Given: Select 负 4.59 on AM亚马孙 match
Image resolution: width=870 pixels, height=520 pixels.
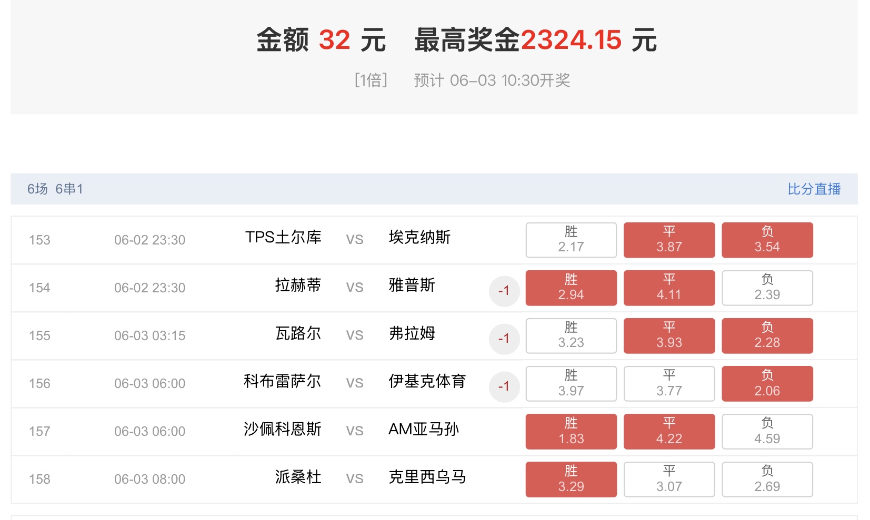Looking at the screenshot, I should coord(767,431).
